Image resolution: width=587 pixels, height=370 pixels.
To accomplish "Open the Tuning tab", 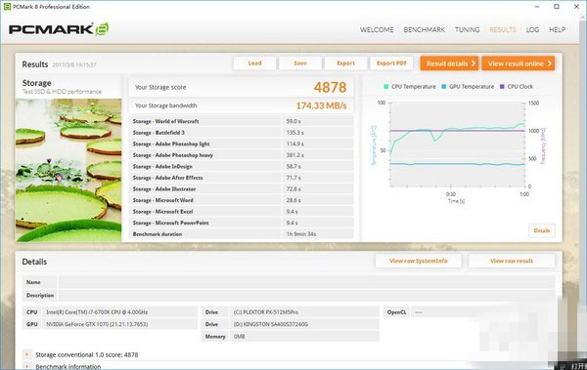I will pos(468,29).
